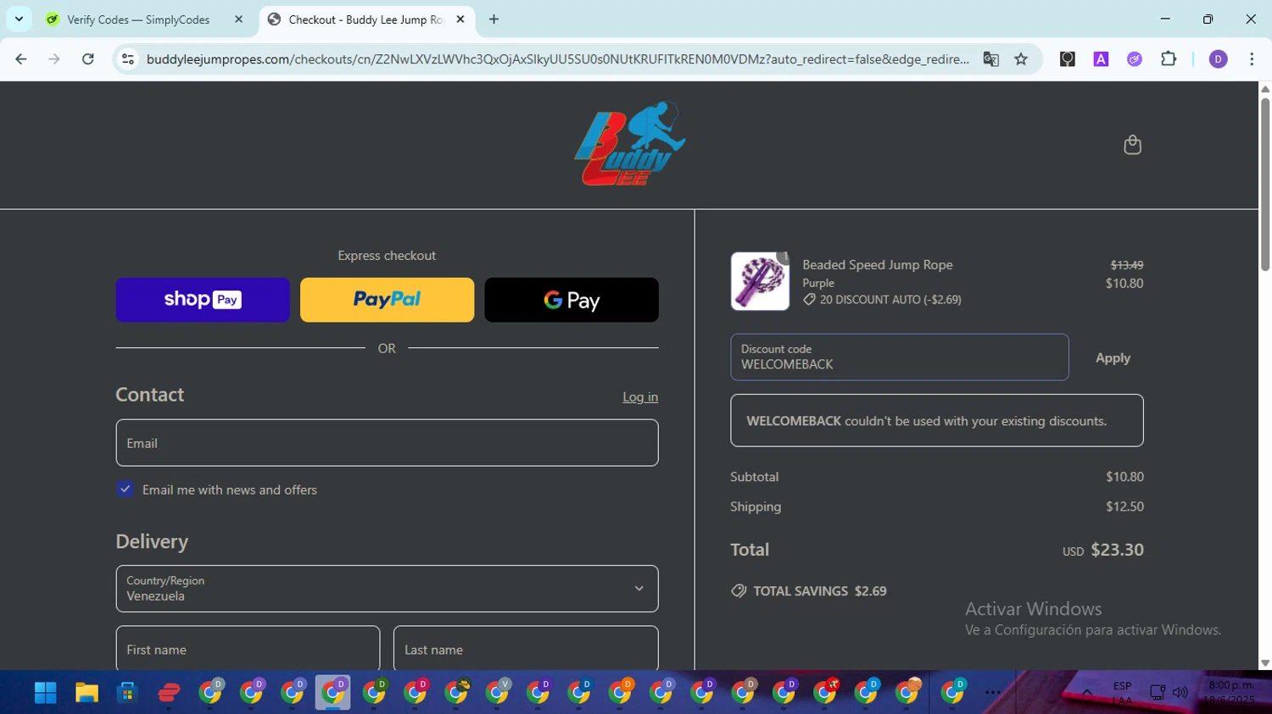Focus the Email input field
The height and width of the screenshot is (714, 1272).
[x=387, y=443]
